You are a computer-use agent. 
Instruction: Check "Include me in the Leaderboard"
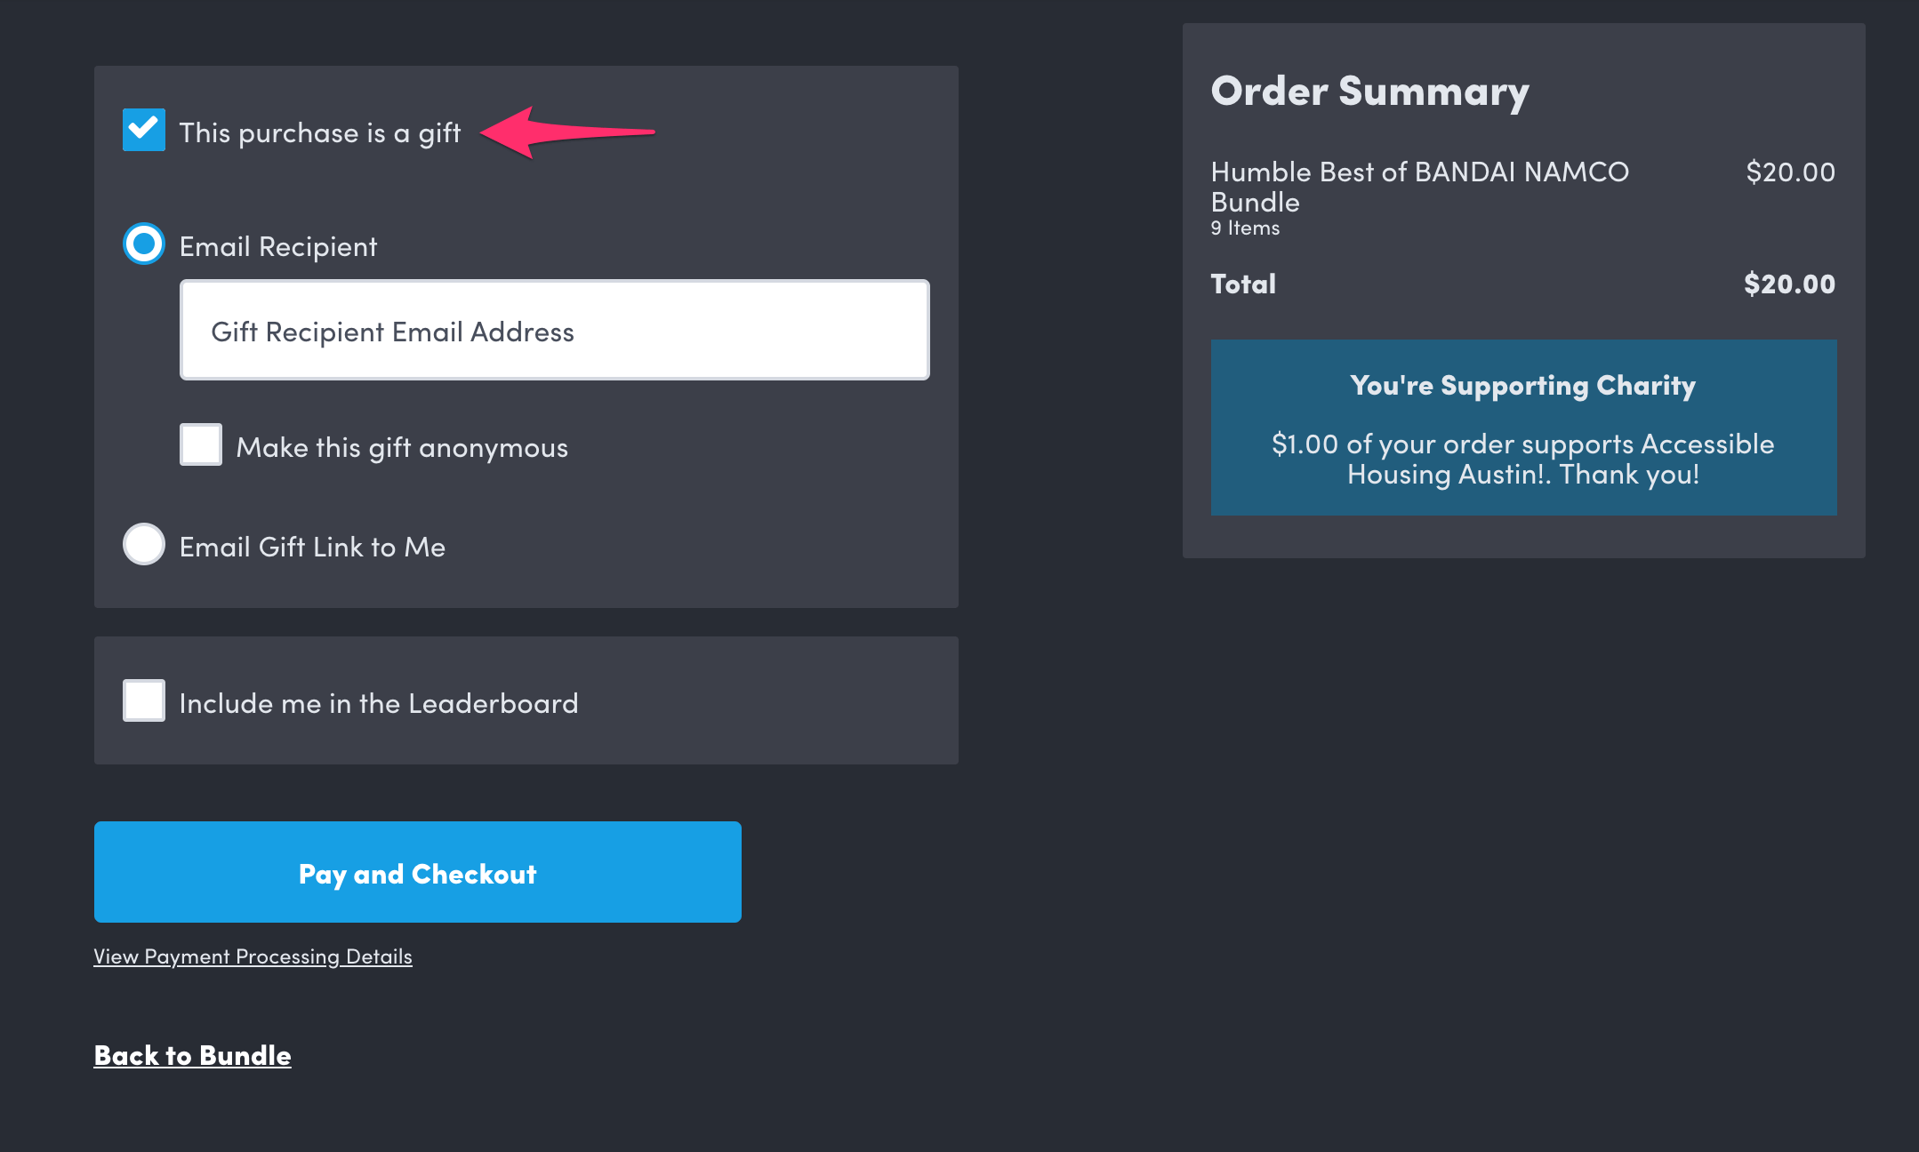click(143, 700)
